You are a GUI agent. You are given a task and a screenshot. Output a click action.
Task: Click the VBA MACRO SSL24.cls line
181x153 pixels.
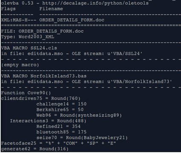pyautogui.click(x=29, y=48)
